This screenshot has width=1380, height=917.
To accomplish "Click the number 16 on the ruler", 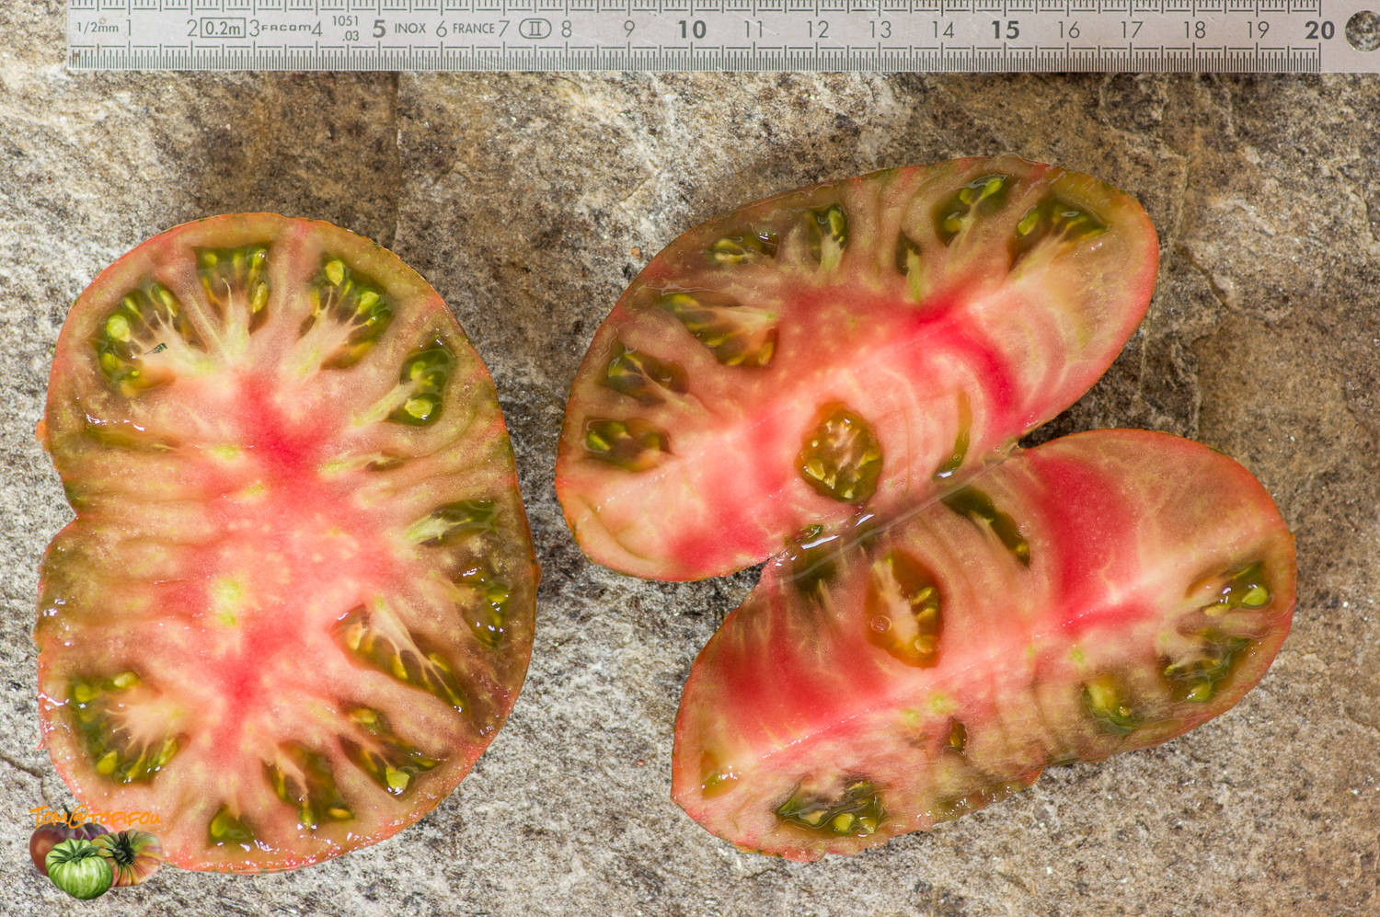I will click(x=1068, y=29).
